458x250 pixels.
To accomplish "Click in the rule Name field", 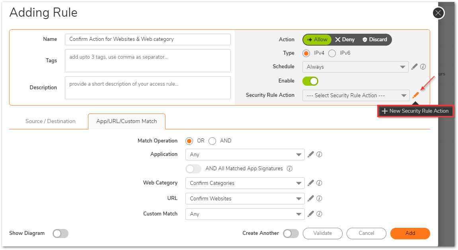I will pyautogui.click(x=148, y=39).
